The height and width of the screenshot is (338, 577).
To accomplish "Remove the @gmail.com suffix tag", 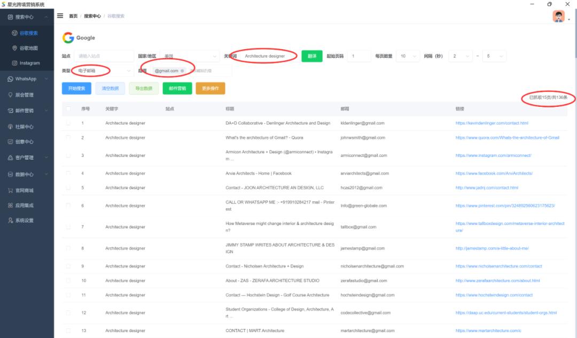I will [182, 71].
